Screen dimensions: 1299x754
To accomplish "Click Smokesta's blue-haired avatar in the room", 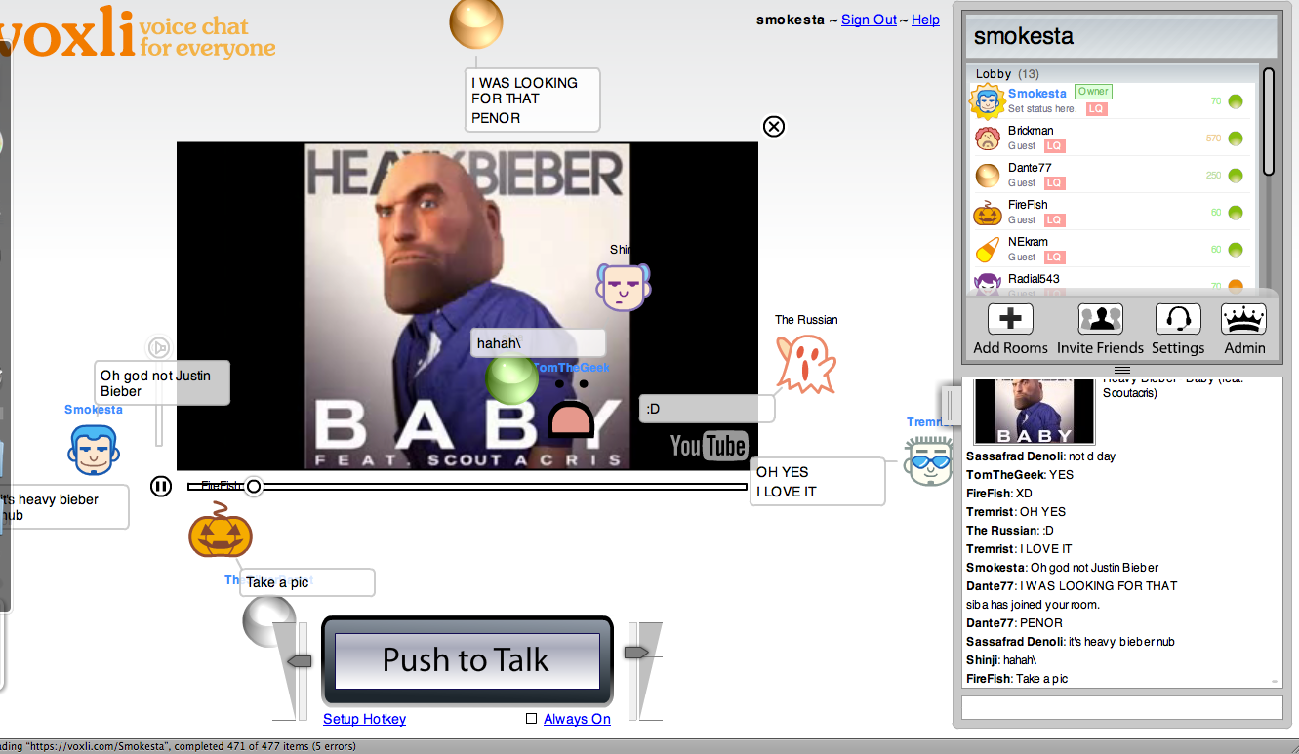I will point(94,450).
